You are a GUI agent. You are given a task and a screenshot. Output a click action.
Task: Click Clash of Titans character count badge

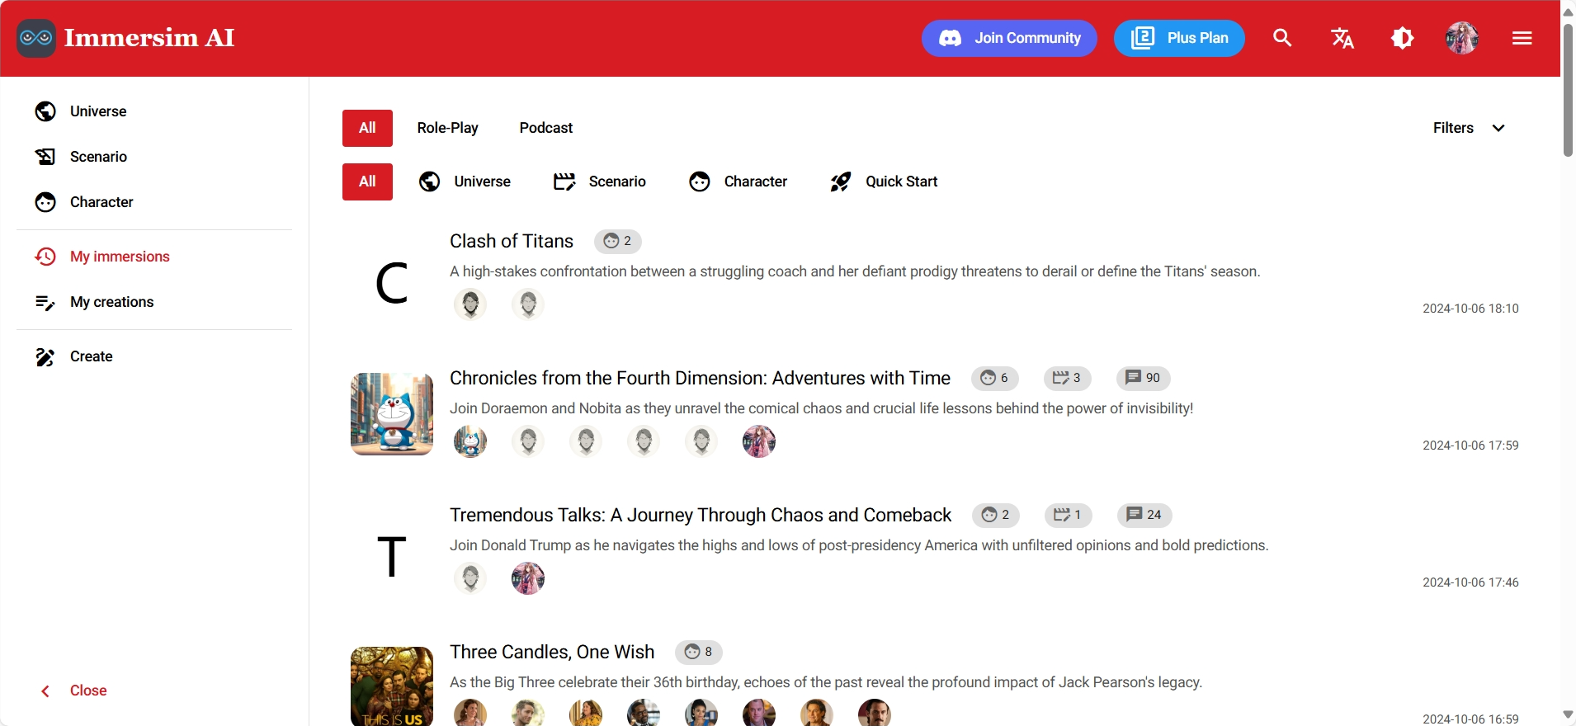[618, 241]
